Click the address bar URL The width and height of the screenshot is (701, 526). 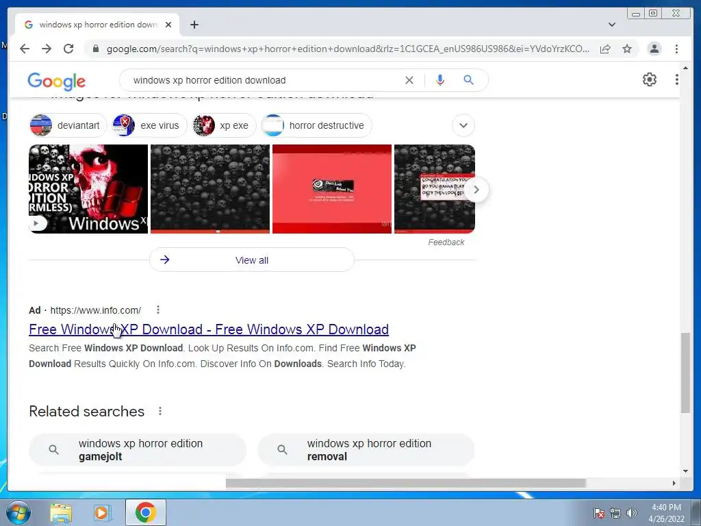tap(348, 49)
